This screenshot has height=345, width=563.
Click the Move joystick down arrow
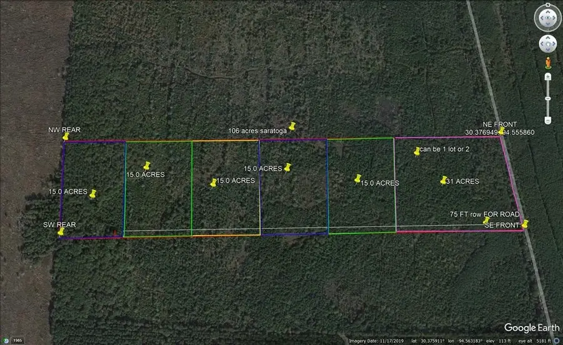pyautogui.click(x=548, y=50)
